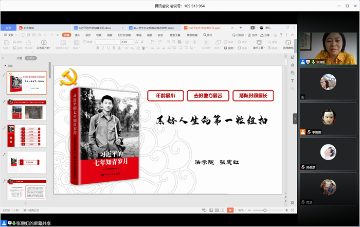Click the Text Box icon
The width and height of the screenshot is (360, 227).
click(x=206, y=42)
